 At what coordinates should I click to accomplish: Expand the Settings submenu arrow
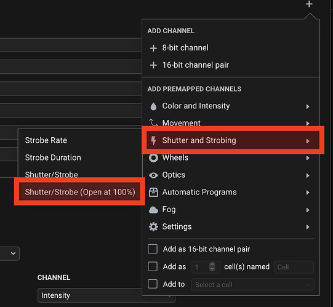coord(308,227)
